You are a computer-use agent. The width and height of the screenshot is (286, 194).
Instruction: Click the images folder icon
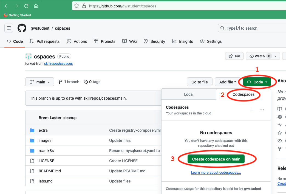[x=32, y=140]
